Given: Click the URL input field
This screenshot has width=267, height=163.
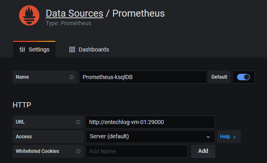Looking at the screenshot, I should [150, 122].
